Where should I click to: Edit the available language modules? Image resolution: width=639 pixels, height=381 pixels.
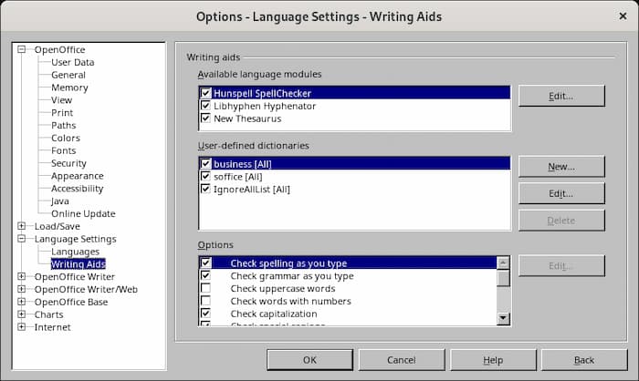pyautogui.click(x=560, y=96)
